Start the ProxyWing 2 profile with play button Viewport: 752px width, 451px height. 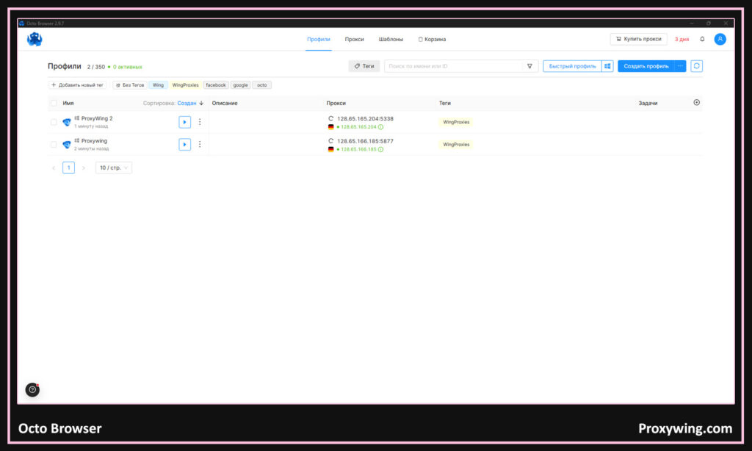click(x=184, y=122)
